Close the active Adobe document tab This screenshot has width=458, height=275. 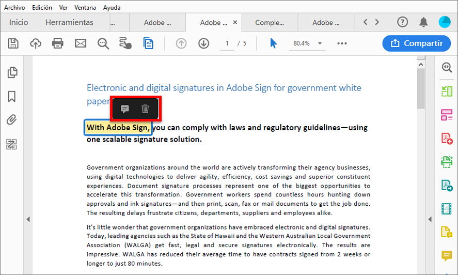[x=235, y=22]
